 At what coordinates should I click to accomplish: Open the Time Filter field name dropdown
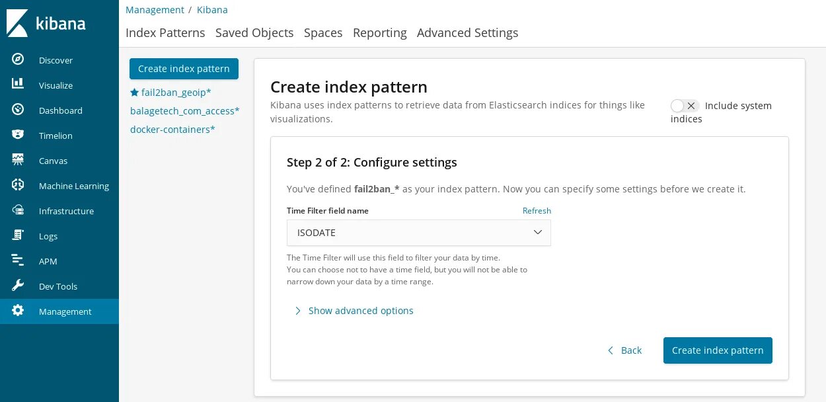tap(418, 233)
